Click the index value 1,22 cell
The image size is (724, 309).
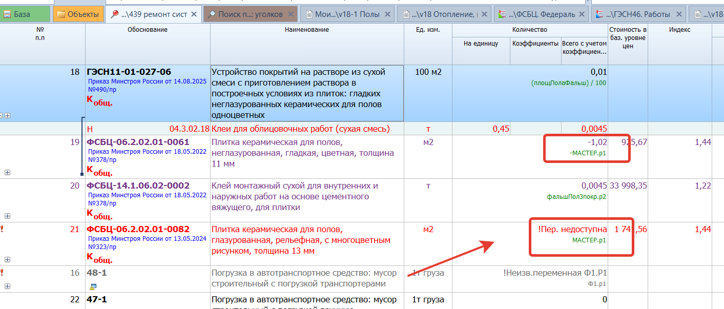[679, 200]
